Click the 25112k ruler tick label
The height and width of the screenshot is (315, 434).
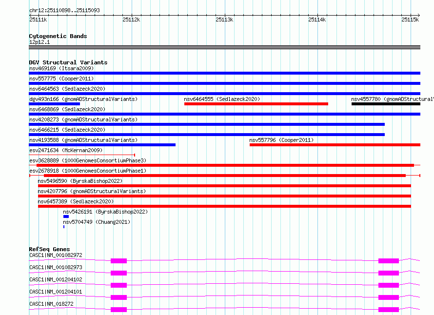pyautogui.click(x=131, y=20)
